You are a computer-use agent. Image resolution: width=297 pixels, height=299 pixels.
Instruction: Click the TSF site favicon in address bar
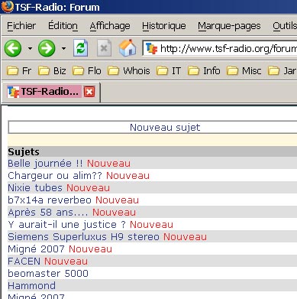pos(152,48)
